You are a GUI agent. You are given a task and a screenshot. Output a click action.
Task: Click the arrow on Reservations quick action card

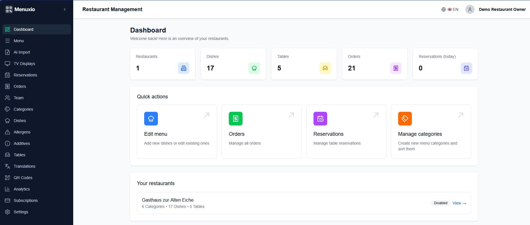[376, 115]
